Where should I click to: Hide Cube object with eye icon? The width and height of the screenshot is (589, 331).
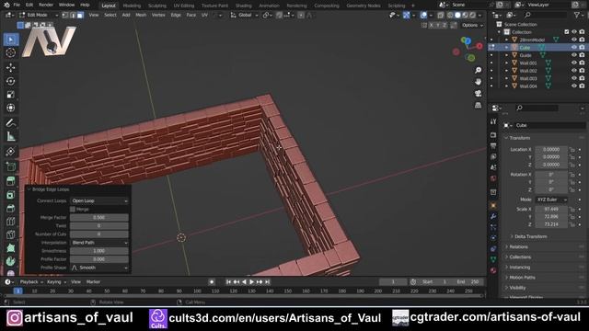coord(573,47)
